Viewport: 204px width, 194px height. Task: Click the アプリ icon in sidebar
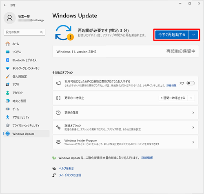[8, 85]
